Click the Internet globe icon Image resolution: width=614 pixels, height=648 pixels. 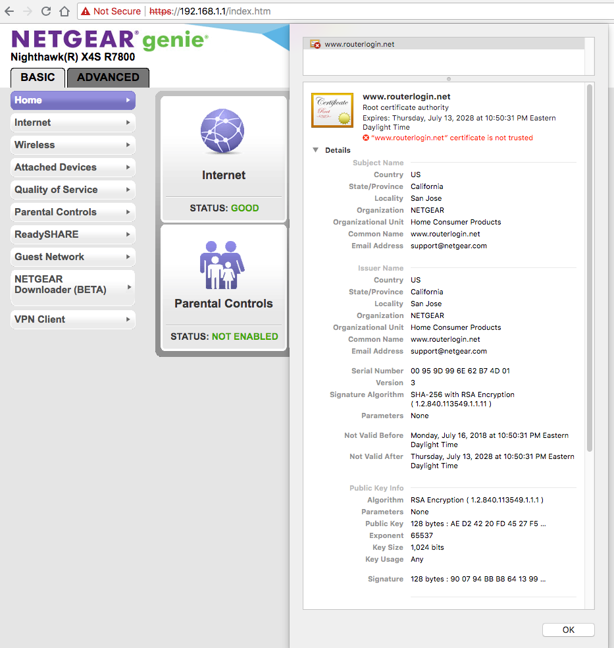click(222, 132)
